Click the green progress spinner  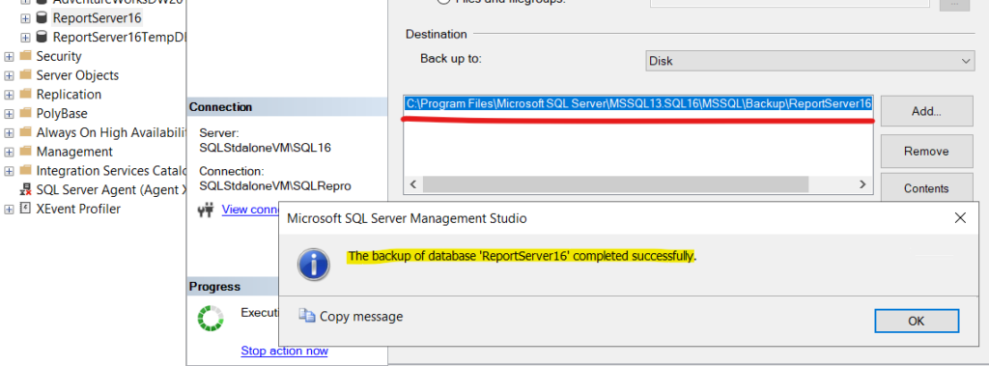tap(210, 319)
